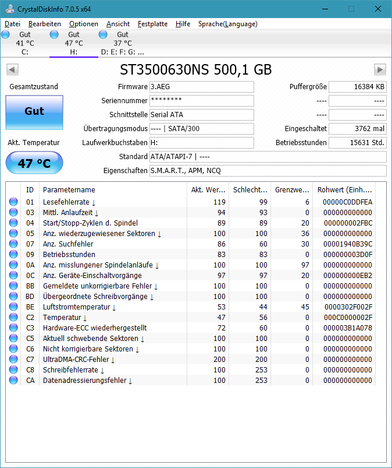Sort by ID column header
392x468 pixels.
click(30, 190)
